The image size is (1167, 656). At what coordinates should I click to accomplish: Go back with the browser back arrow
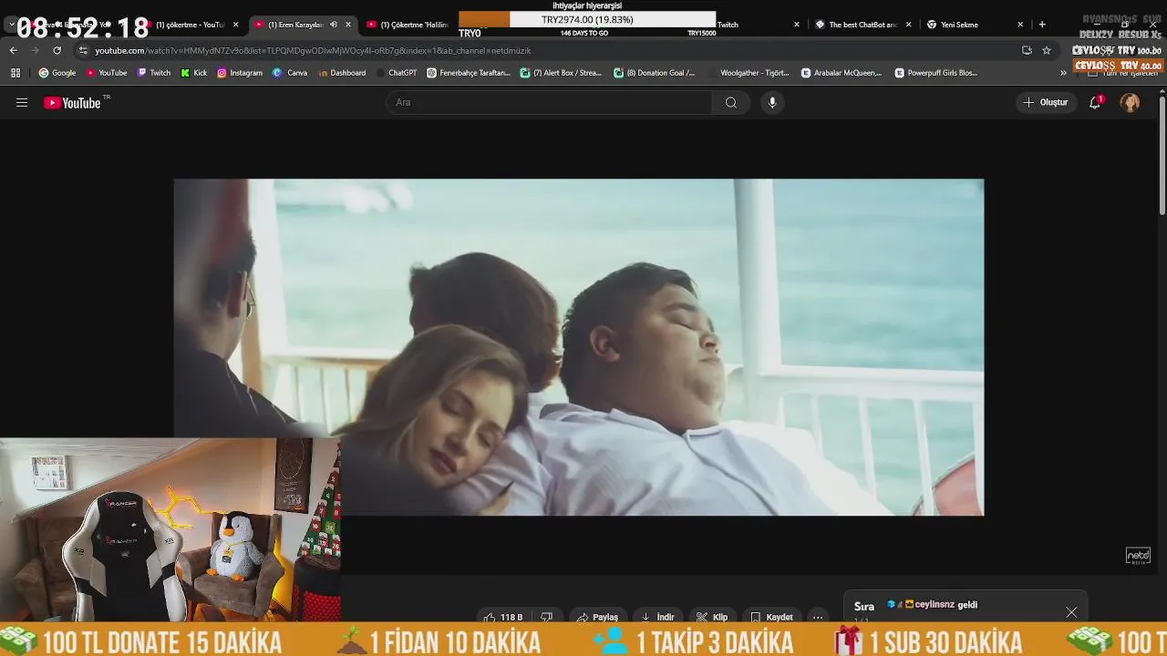coord(13,50)
